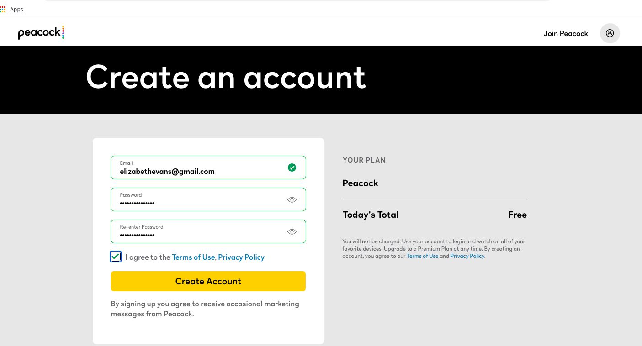Click the Create an account heading
The width and height of the screenshot is (642, 346).
226,77
